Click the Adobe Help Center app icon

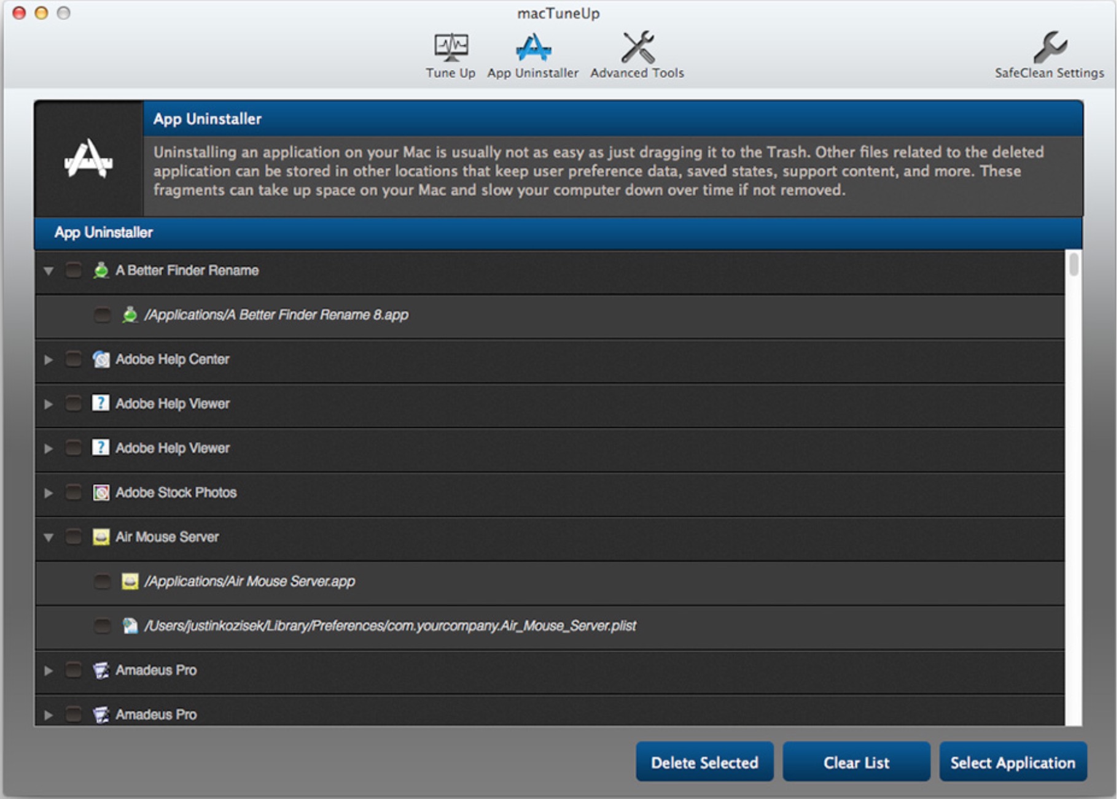[101, 359]
